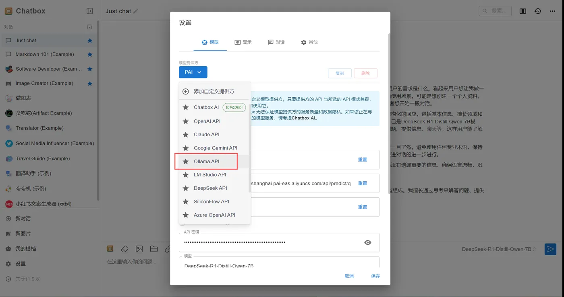Click the archive conversations icon beside 对话

pyautogui.click(x=90, y=27)
